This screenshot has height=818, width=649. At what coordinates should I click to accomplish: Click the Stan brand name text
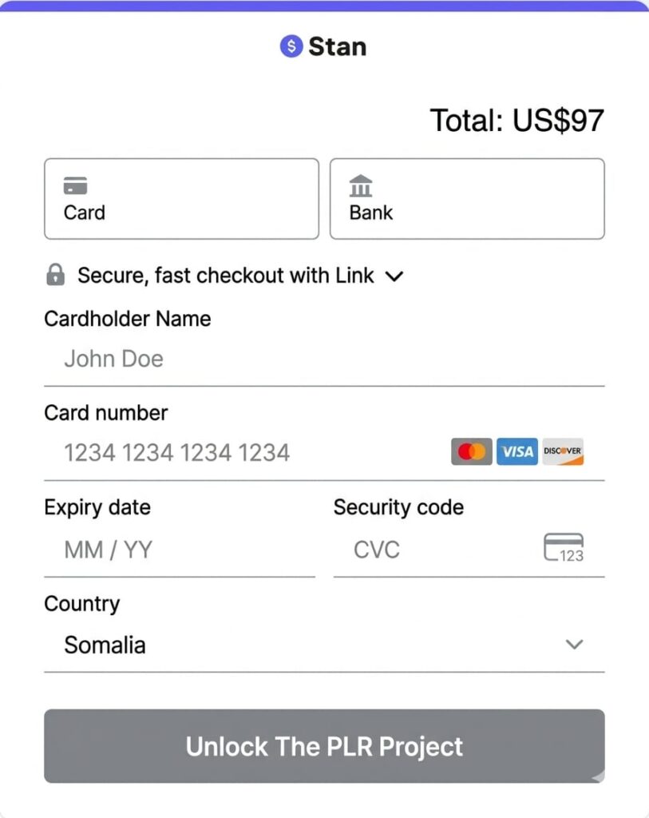click(337, 46)
